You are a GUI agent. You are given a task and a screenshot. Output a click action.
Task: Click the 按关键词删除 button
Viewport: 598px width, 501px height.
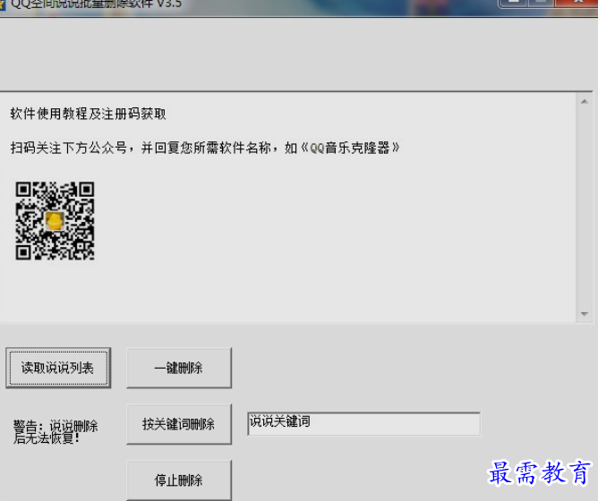pyautogui.click(x=179, y=424)
